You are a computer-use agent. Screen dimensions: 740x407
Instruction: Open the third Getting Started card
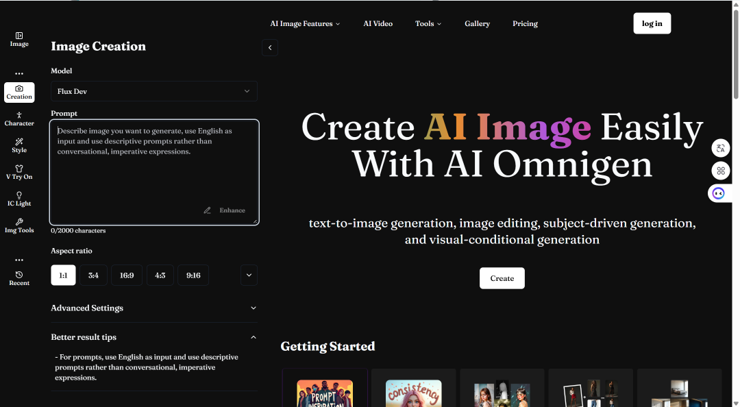(x=502, y=389)
